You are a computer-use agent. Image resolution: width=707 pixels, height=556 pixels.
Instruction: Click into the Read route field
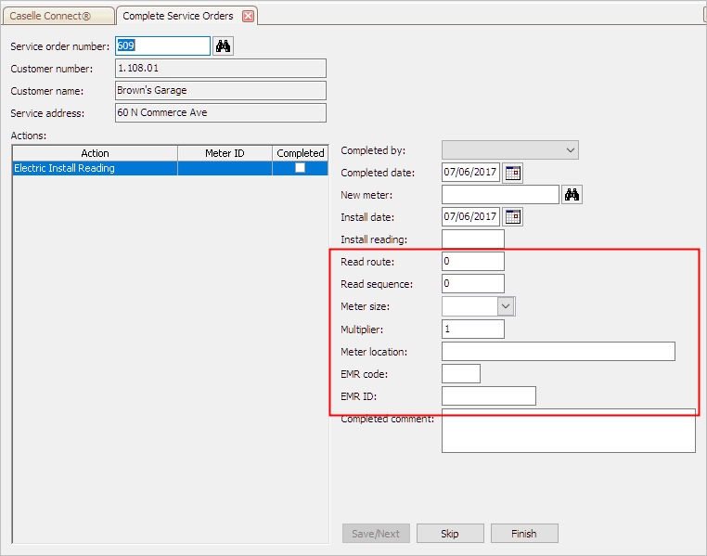[x=473, y=262]
